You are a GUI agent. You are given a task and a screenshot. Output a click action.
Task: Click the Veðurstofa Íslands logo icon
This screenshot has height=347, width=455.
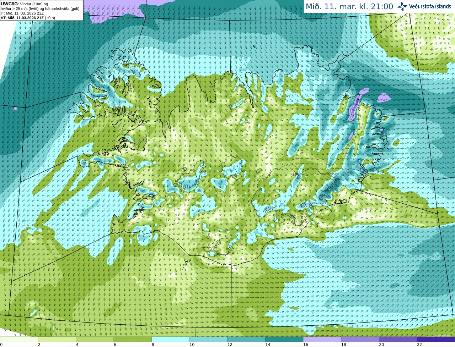coord(402,6)
